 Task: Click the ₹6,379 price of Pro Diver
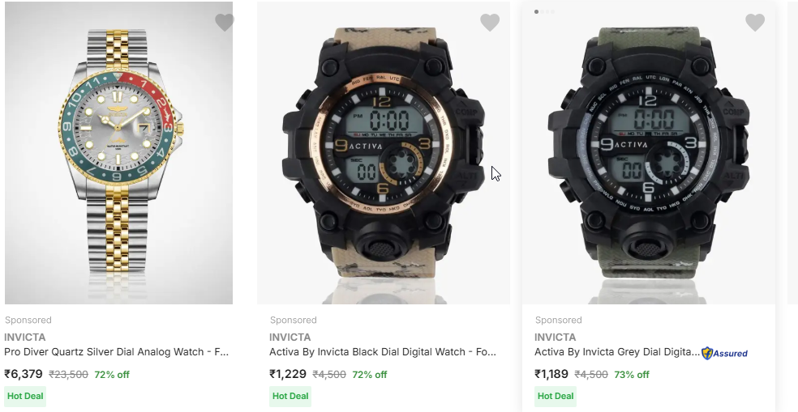pyautogui.click(x=24, y=374)
